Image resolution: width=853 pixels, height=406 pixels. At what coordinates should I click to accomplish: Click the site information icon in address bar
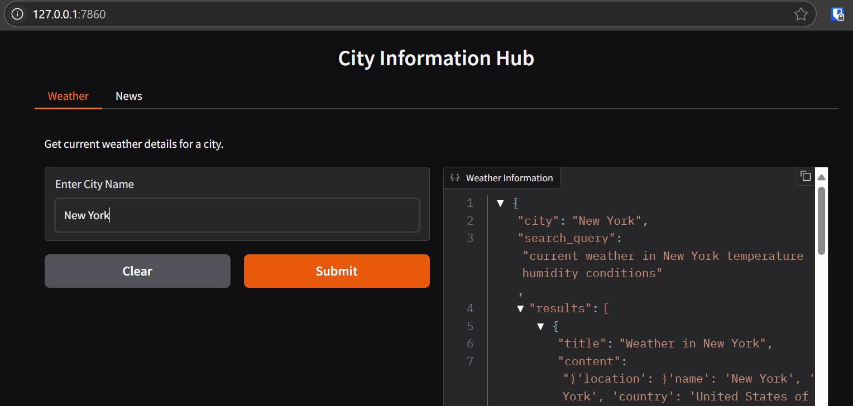[x=17, y=14]
